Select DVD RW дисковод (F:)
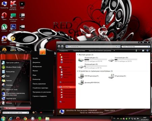Image resolution: width=152 pixels, height=121 pixels. (x=88, y=76)
